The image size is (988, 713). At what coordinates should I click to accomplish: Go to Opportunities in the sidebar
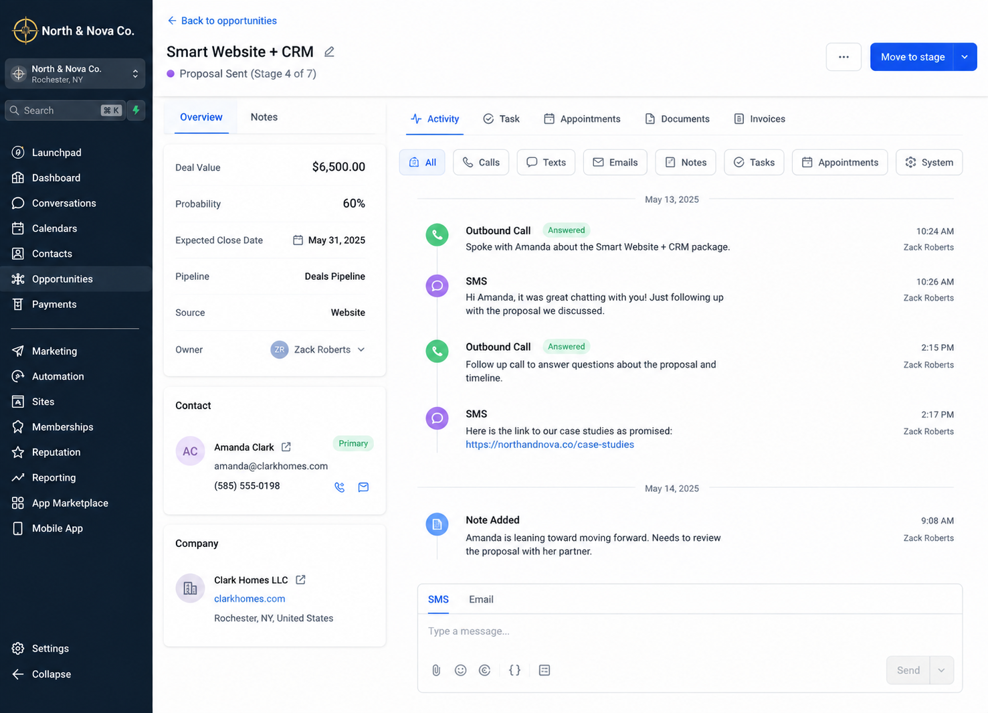coord(76,279)
